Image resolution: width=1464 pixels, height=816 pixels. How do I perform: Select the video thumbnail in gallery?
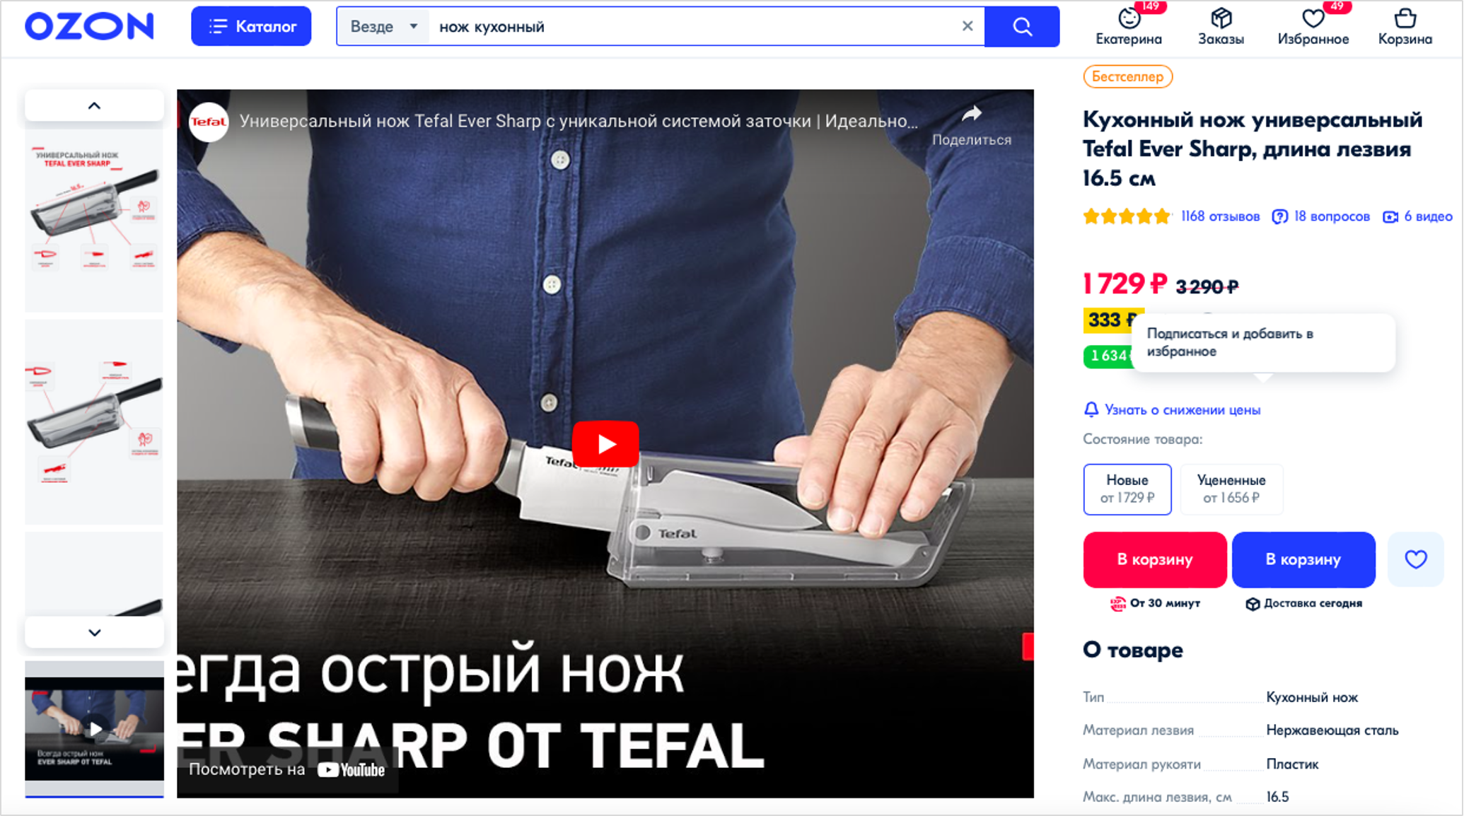(94, 728)
